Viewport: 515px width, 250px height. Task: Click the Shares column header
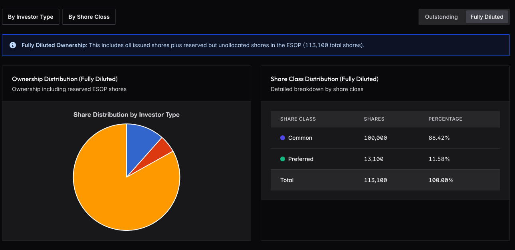tap(374, 119)
